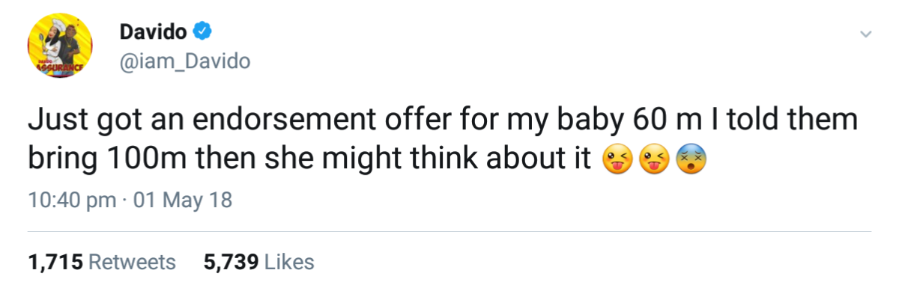Viewport: 899px width, 288px height.
Task: Open the Davido display name link
Action: pyautogui.click(x=154, y=32)
